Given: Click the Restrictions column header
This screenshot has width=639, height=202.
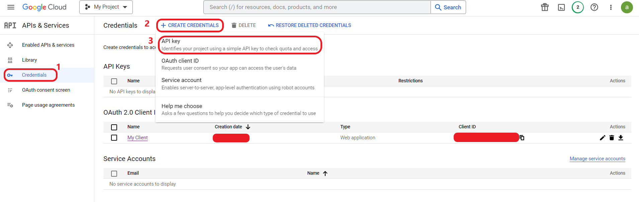Looking at the screenshot, I should point(410,81).
